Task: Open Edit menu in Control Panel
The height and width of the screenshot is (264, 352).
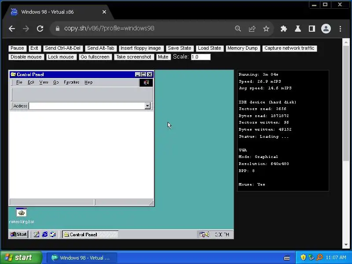Action: (x=31, y=82)
